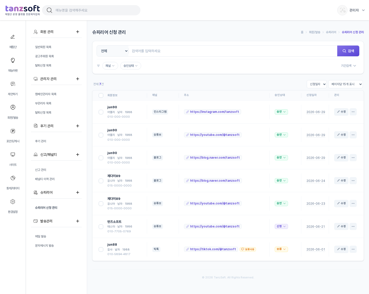The image size is (369, 294).
Task: Open the https://instagram.com/tanzsoft link
Action: [213, 112]
